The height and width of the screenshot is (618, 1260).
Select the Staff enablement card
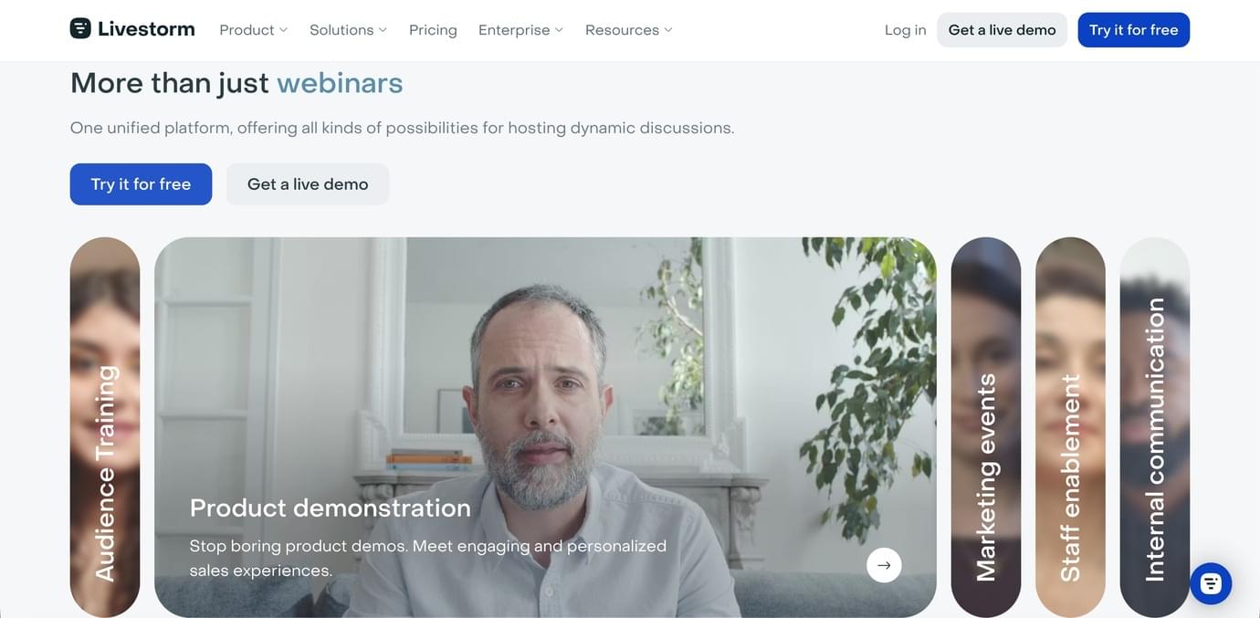pyautogui.click(x=1070, y=427)
